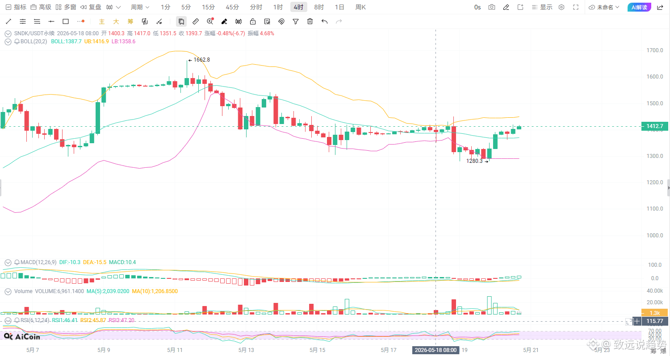Open the 多窗 multi-window menu

tap(66, 7)
